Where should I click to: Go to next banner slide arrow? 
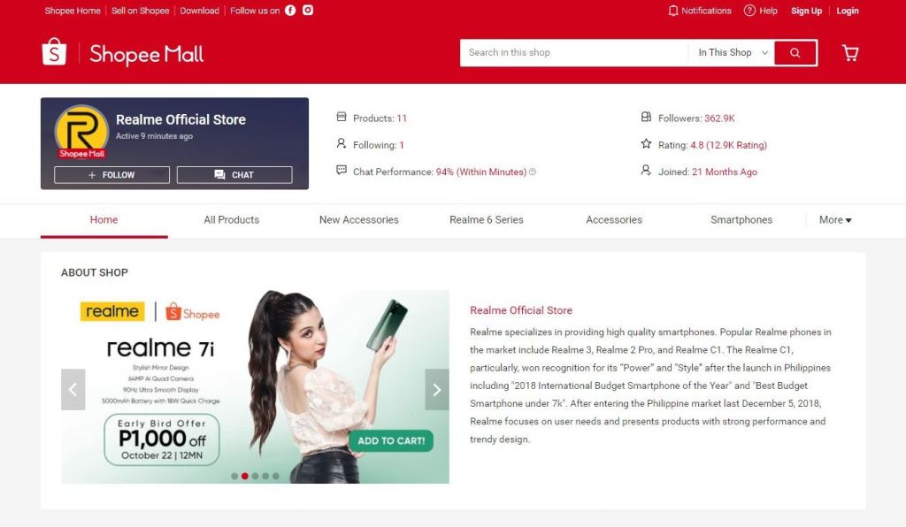(437, 390)
